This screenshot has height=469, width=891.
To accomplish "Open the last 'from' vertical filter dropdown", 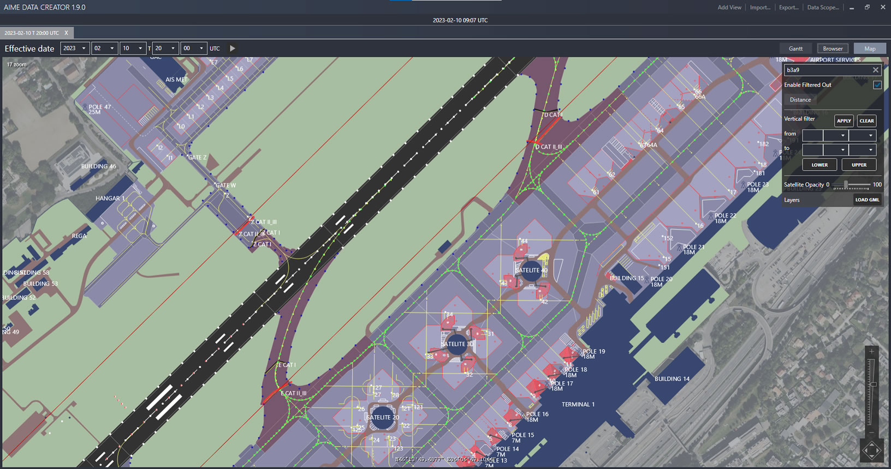I will [863, 135].
